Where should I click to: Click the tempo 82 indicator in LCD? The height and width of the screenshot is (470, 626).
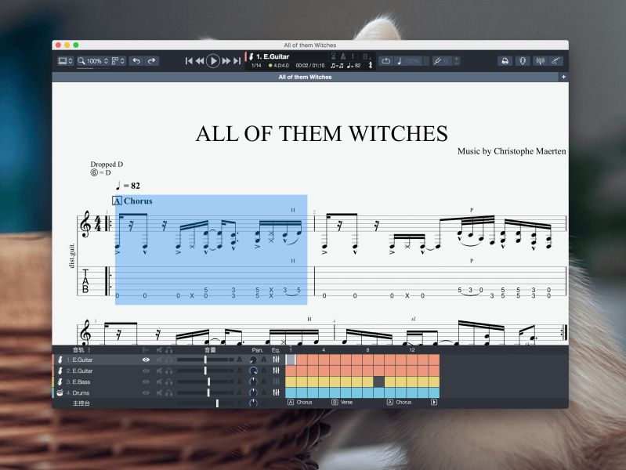tap(353, 66)
